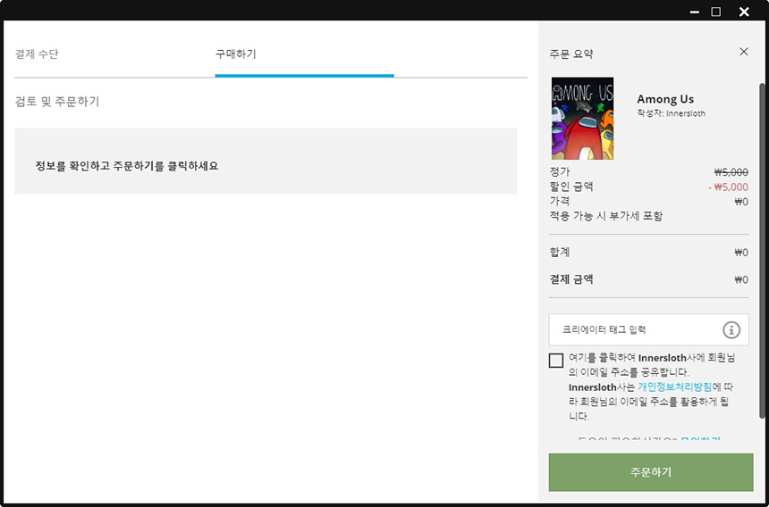Click the Among Us cover thumbnail
The height and width of the screenshot is (507, 769).
click(582, 119)
